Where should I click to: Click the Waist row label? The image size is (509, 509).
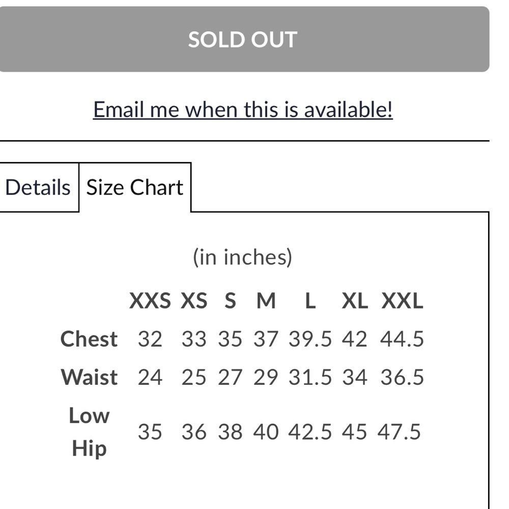click(x=89, y=377)
